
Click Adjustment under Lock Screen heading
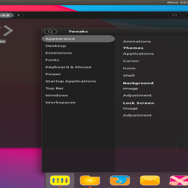[137, 115]
